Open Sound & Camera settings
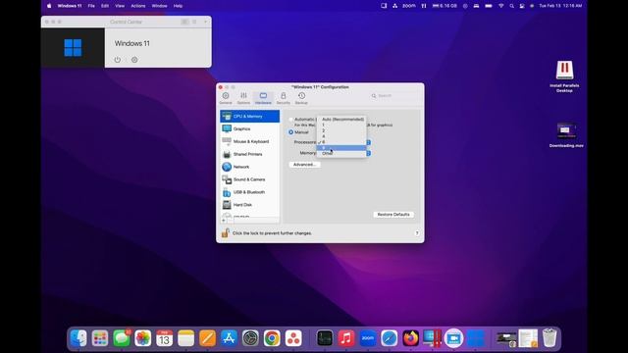The image size is (628, 353). click(x=250, y=179)
